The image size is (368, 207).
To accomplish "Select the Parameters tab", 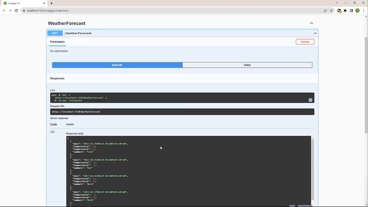I will click(57, 42).
